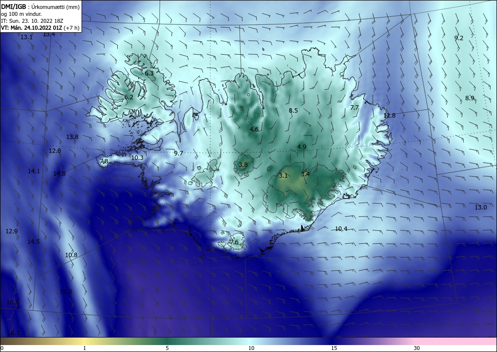Click the color scale tick label 0
Image resolution: width=497 pixels, height=352 pixels.
2,348
